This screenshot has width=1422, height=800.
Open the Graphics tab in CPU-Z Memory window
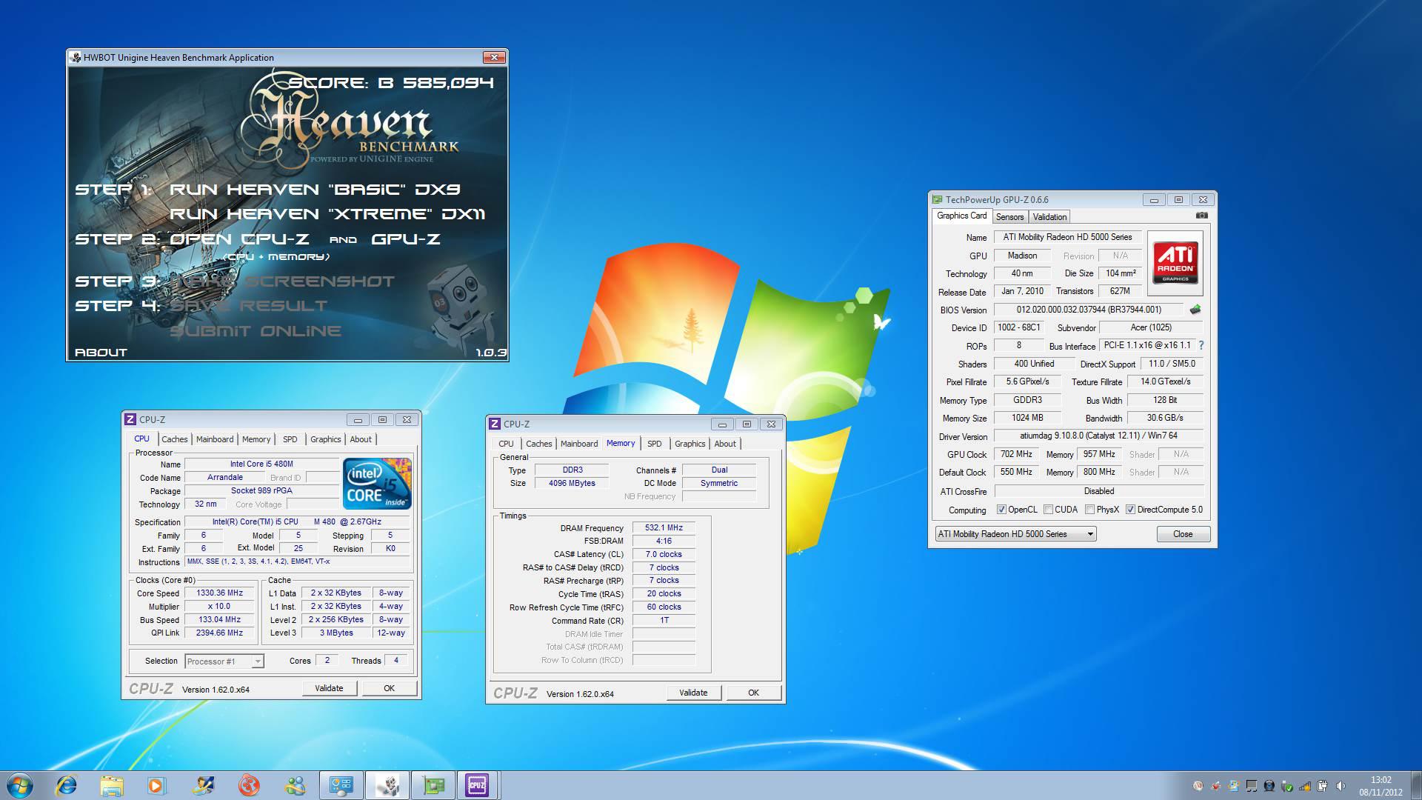[690, 444]
